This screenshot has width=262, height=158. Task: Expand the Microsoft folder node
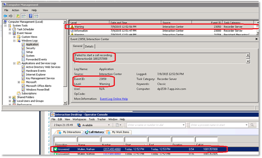(19, 82)
